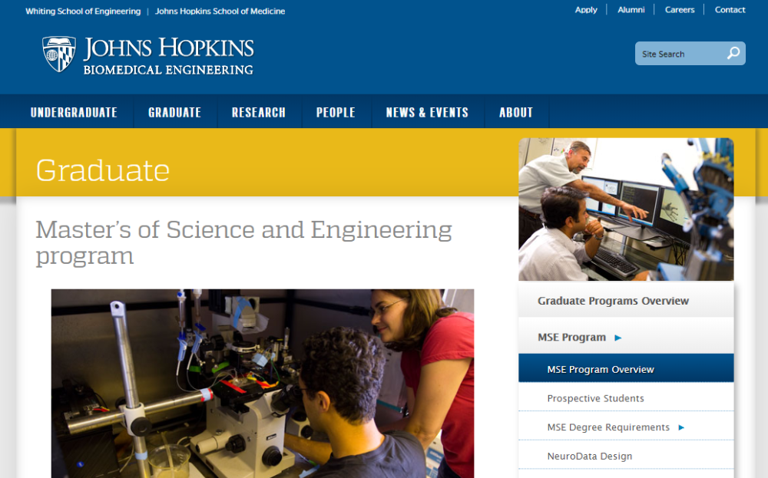The image size is (768, 478).
Task: Click the Johns Hopkins shield logo
Action: pyautogui.click(x=59, y=54)
